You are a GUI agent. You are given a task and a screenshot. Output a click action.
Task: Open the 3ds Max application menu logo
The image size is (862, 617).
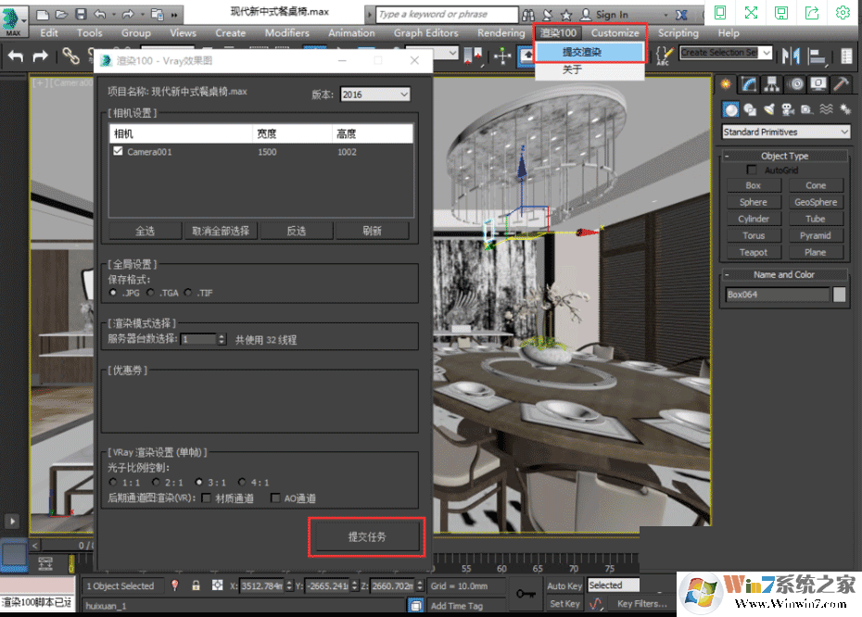click(x=13, y=19)
